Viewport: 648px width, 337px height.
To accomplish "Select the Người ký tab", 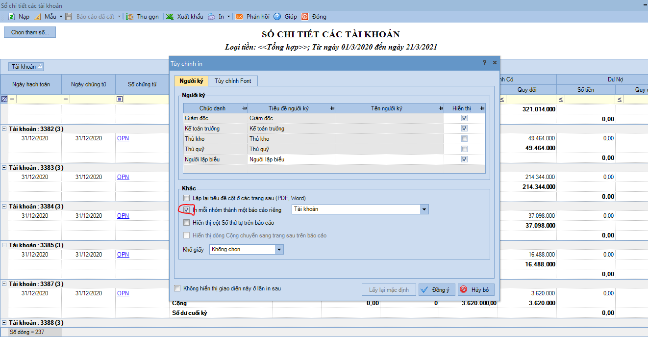I will point(191,81).
